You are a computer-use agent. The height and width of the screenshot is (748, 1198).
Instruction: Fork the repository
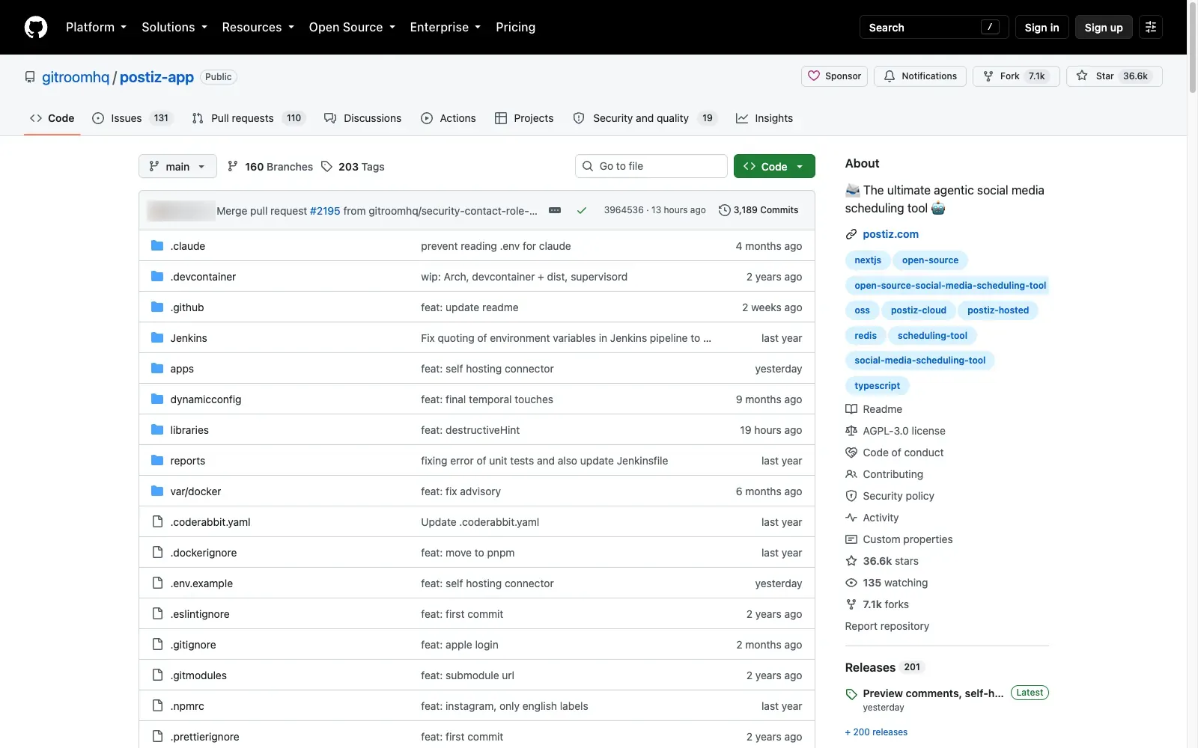1016,76
